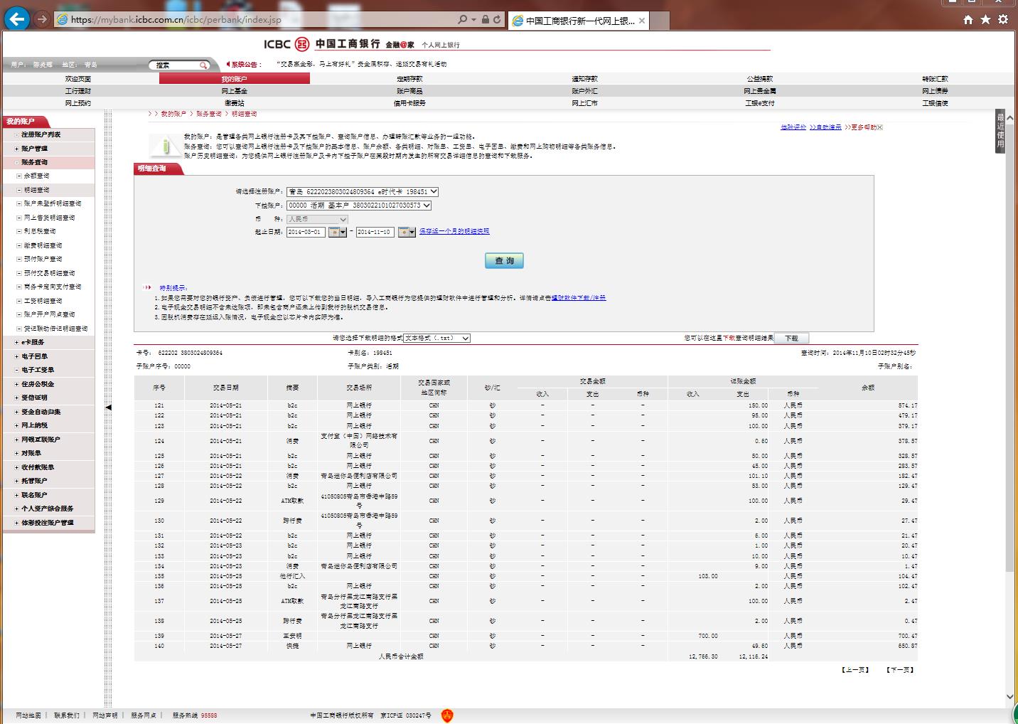Screen dimensions: 1018x724
Task: Open the end date calendar picker
Action: pos(406,233)
